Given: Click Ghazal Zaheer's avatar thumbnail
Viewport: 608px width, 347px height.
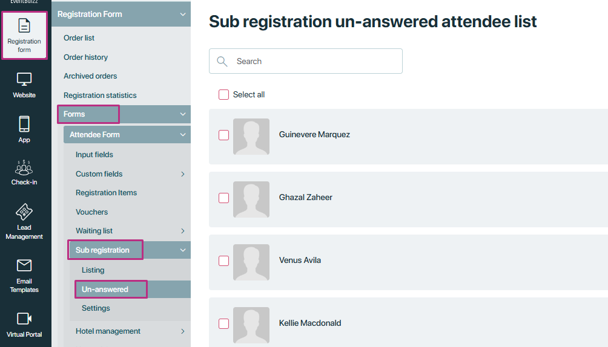Looking at the screenshot, I should click(251, 199).
